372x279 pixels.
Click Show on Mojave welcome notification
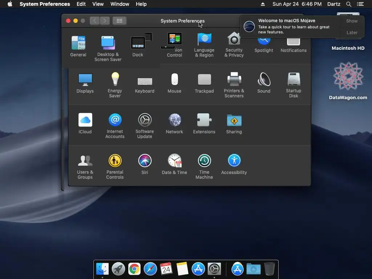(x=352, y=21)
